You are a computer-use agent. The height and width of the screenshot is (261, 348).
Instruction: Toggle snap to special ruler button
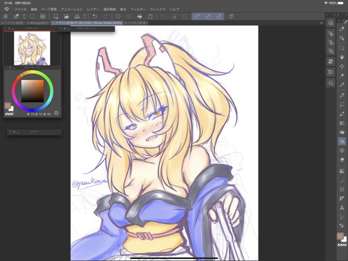point(208,16)
